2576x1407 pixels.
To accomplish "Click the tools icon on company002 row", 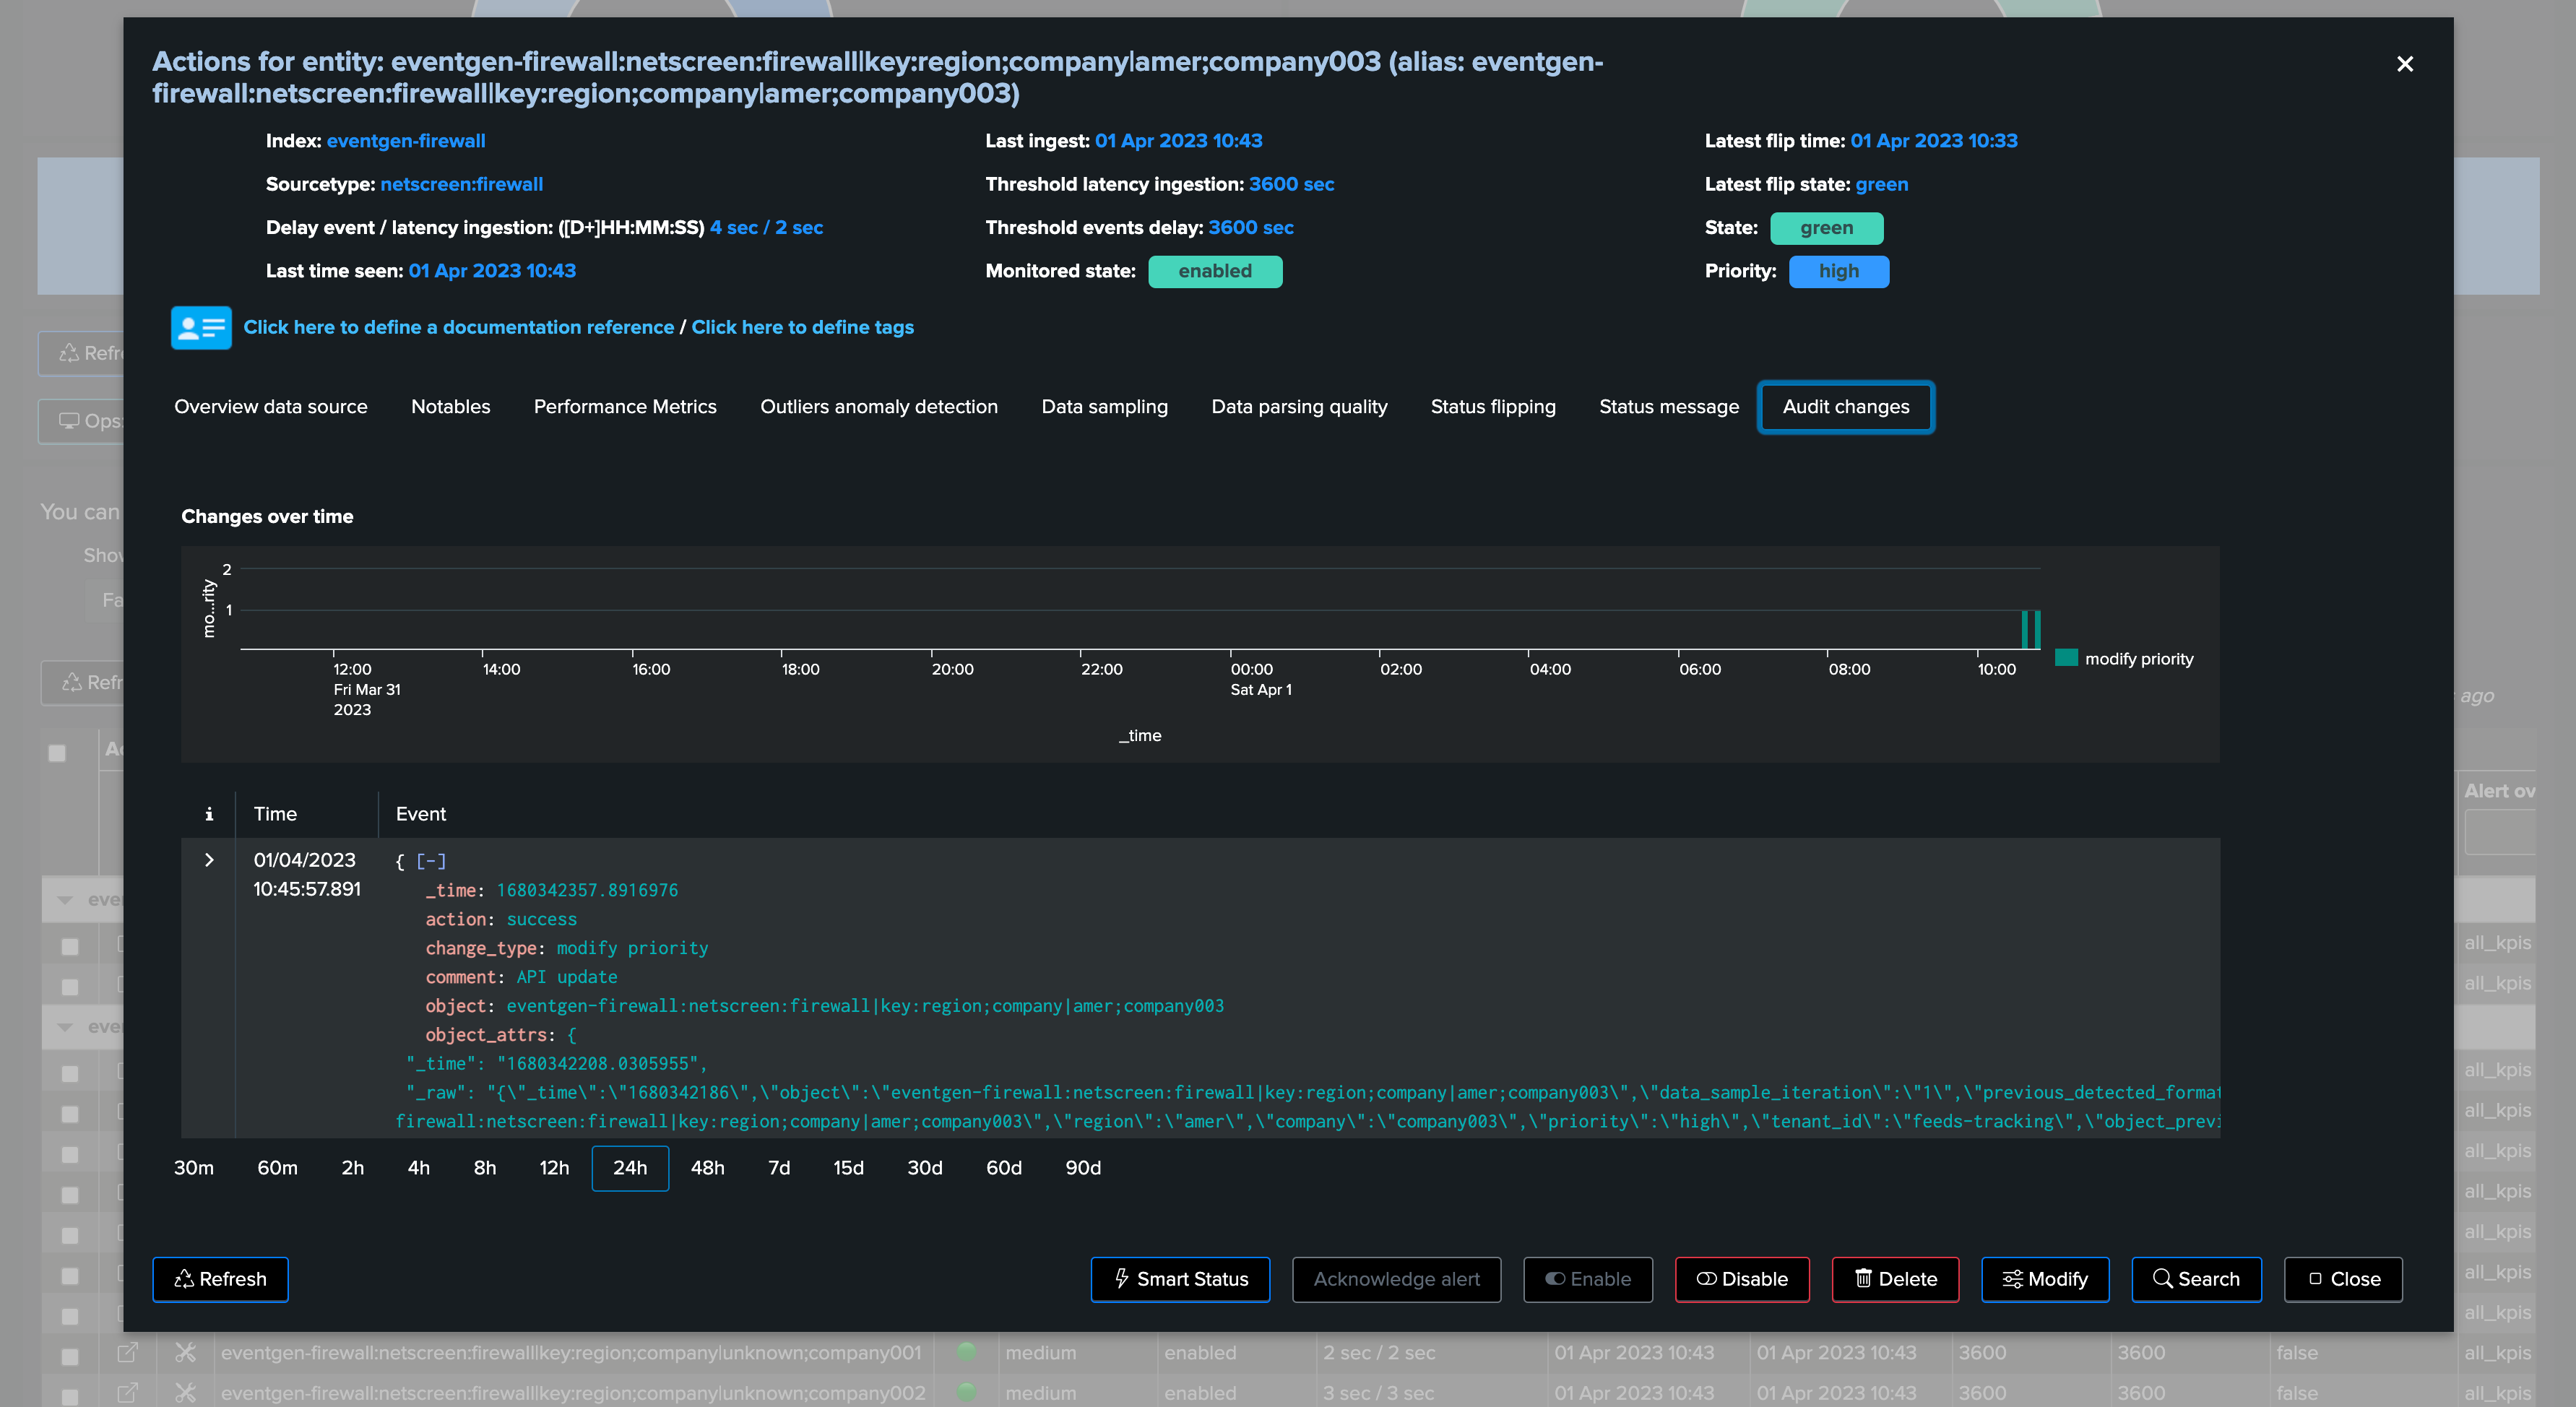I will (x=185, y=1392).
